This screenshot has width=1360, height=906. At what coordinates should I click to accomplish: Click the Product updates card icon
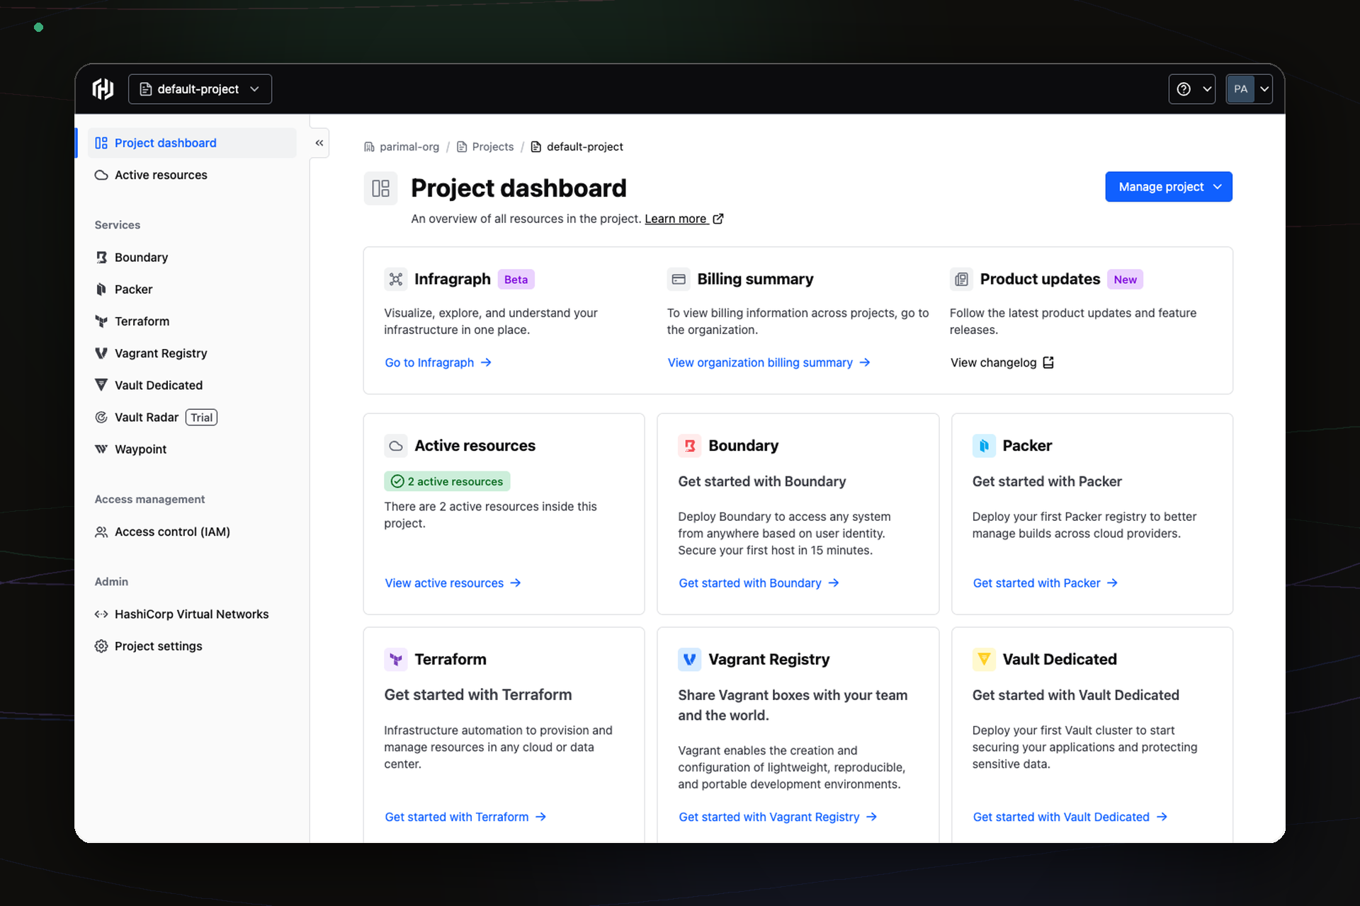[x=961, y=279]
